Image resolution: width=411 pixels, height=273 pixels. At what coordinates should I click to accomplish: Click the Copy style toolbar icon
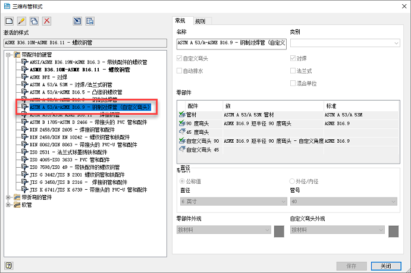[34, 21]
